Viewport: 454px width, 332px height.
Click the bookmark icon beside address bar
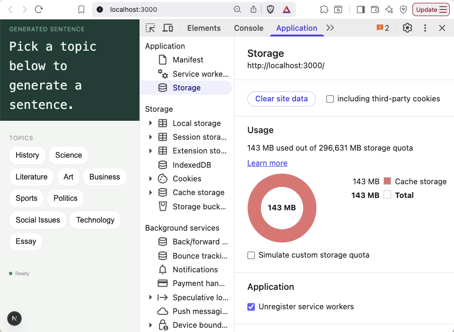click(81, 9)
